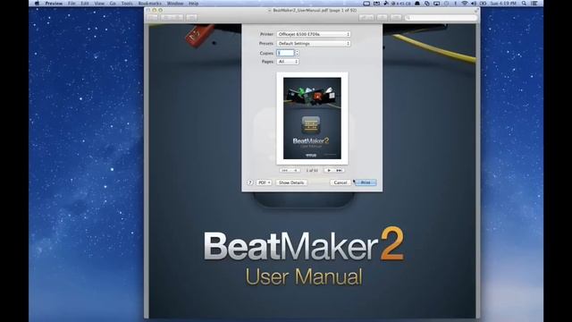Click the print preview page thumbnail

coord(312,118)
